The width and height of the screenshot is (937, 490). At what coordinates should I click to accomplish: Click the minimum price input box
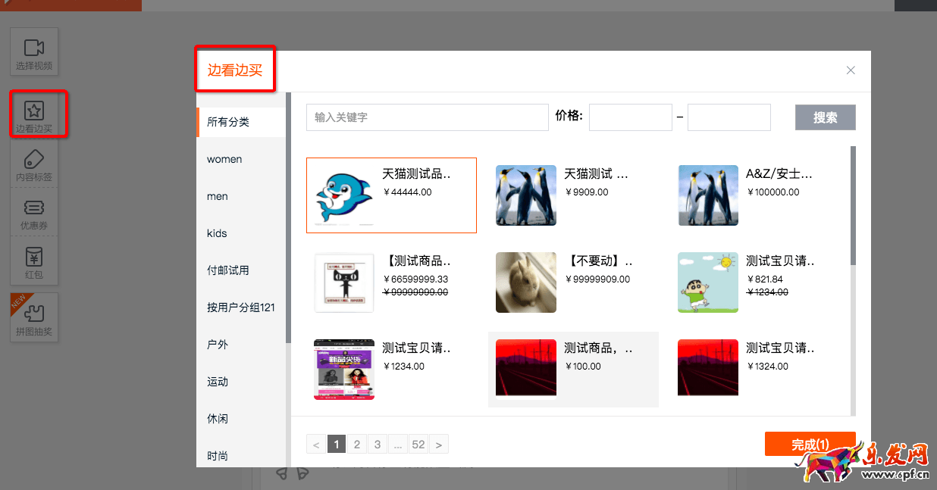point(630,117)
